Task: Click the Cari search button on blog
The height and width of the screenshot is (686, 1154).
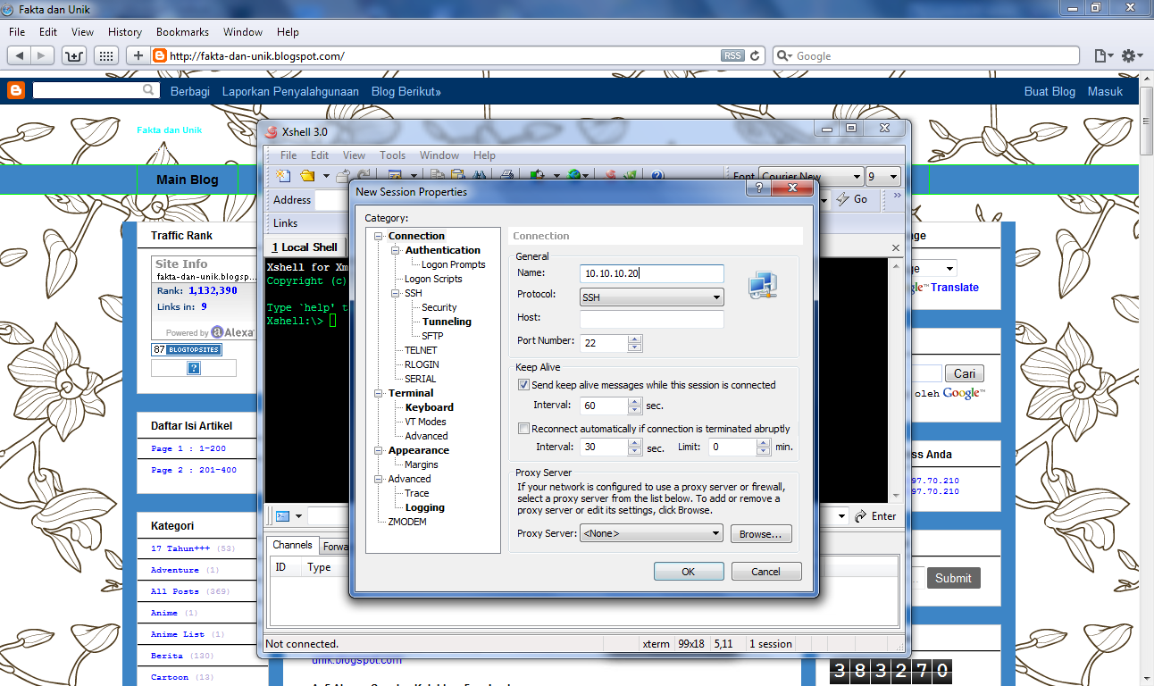Action: (964, 374)
